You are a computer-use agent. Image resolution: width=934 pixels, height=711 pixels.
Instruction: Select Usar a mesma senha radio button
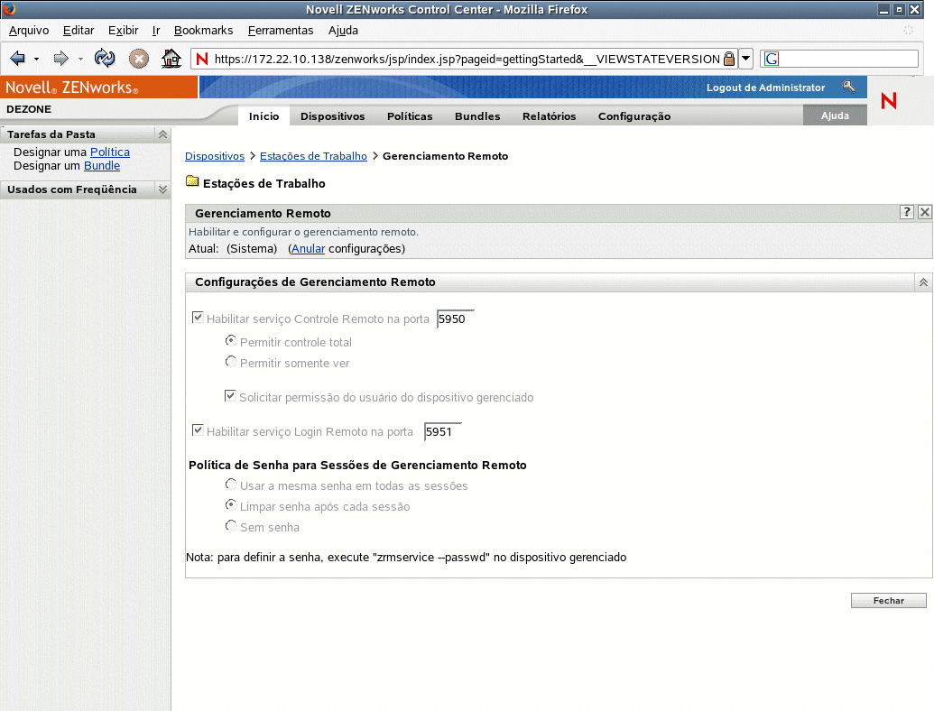click(231, 485)
